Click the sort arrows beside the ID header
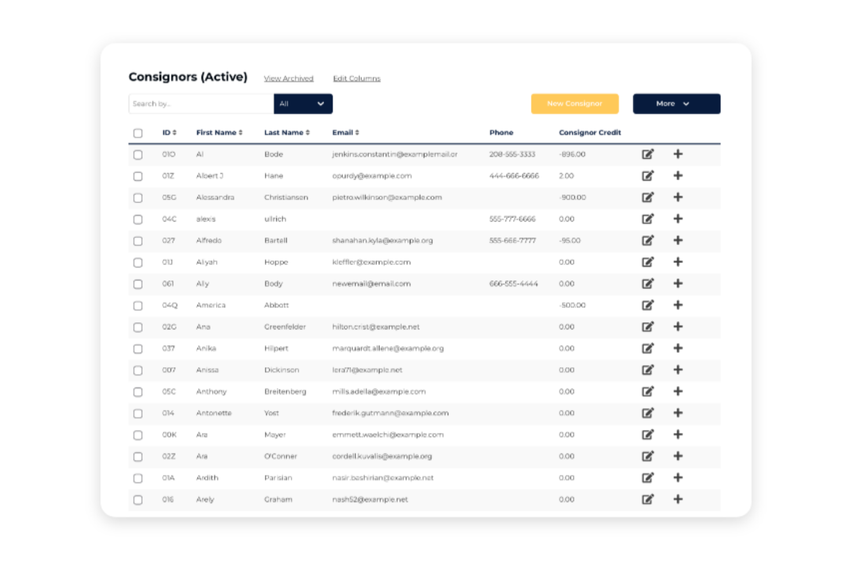 [x=175, y=132]
